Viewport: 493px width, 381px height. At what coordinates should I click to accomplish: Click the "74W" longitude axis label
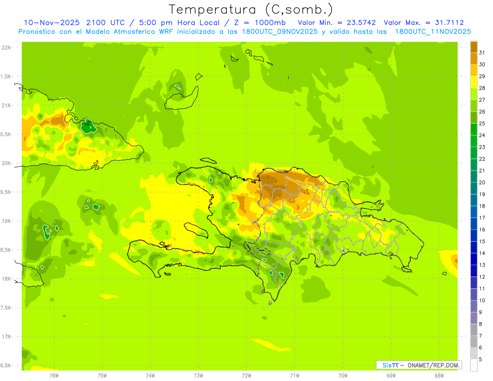point(150,375)
